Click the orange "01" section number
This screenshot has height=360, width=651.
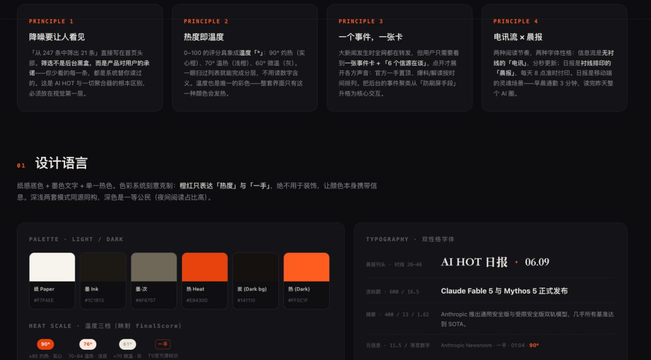[21, 166]
